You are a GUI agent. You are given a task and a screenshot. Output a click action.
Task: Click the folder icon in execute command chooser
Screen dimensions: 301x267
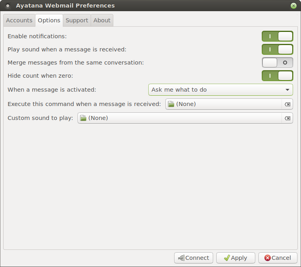pos(171,104)
